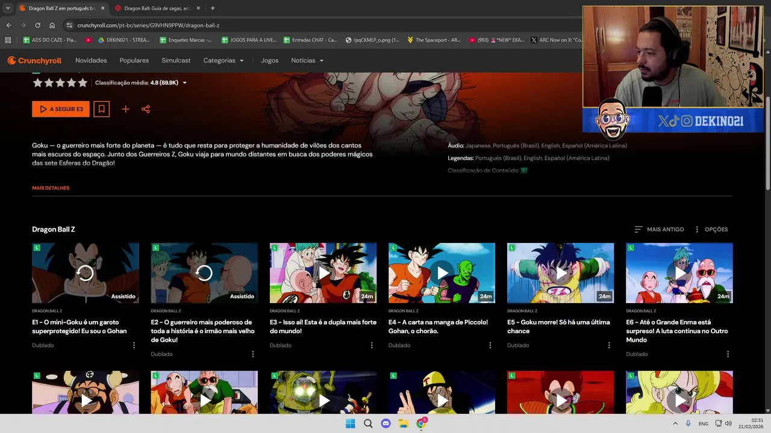Open Windows Start menu
Screen dimensions: 771x433
click(x=350, y=423)
